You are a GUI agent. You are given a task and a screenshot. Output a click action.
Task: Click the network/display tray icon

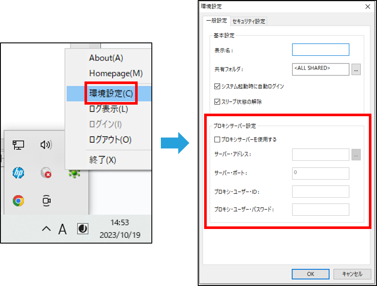18,145
